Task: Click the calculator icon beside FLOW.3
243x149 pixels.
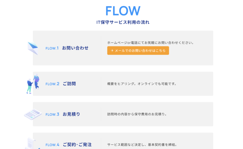Action: point(33,114)
